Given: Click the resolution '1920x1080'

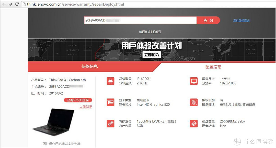Looking at the screenshot, I should [x=228, y=83].
